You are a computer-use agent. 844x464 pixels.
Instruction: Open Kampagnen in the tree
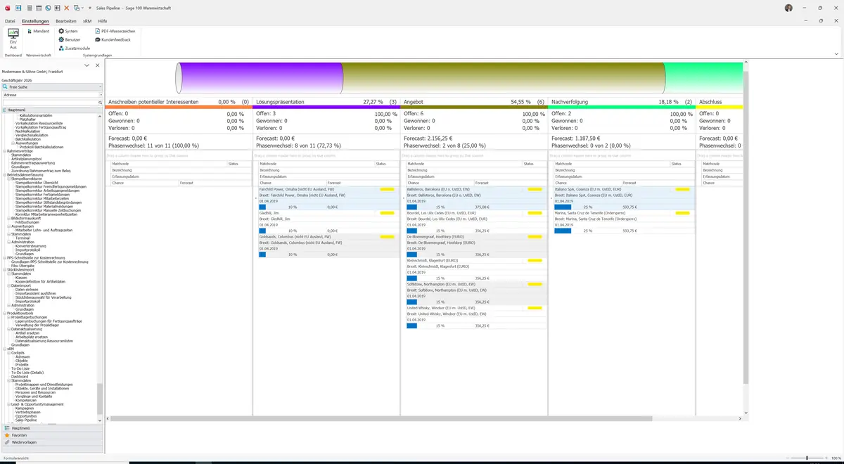pos(26,408)
